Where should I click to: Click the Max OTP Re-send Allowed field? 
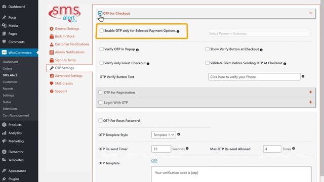[x=272, y=149]
